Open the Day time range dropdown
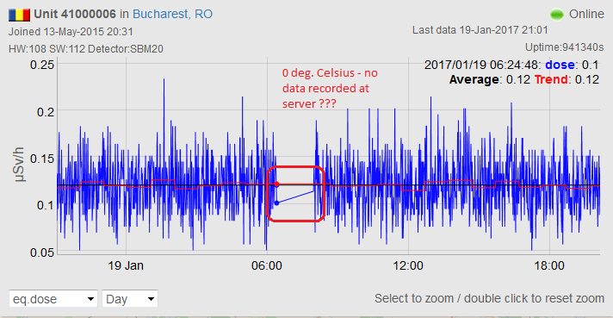This screenshot has height=318, width=613. (x=130, y=299)
